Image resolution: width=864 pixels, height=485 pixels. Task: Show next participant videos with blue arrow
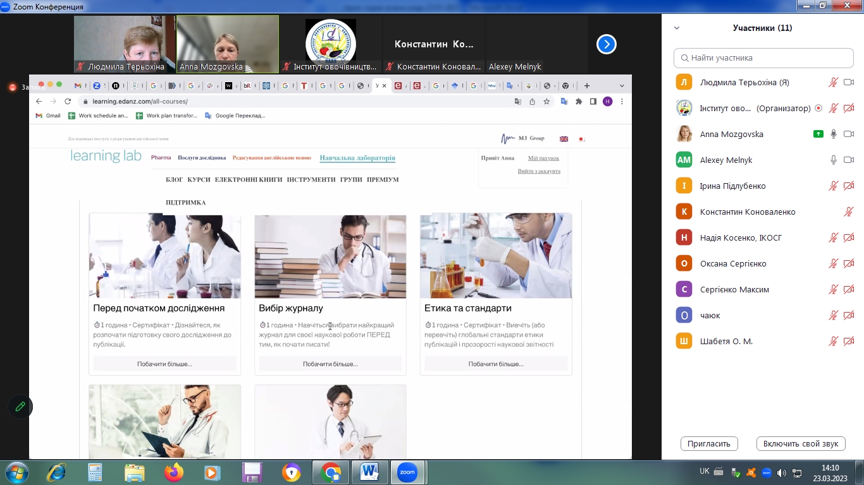(x=607, y=44)
